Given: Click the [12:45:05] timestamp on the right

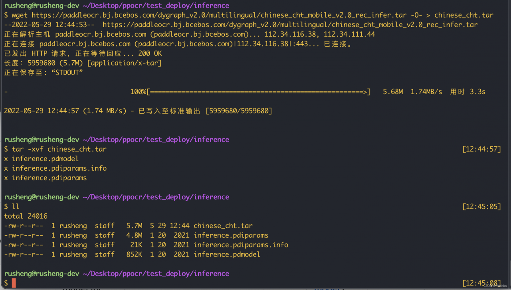Looking at the screenshot, I should [481, 207].
